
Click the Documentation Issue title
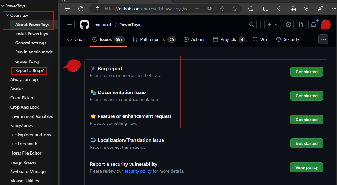(x=122, y=92)
